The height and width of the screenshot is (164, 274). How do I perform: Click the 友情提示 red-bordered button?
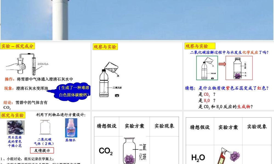coord(42,150)
